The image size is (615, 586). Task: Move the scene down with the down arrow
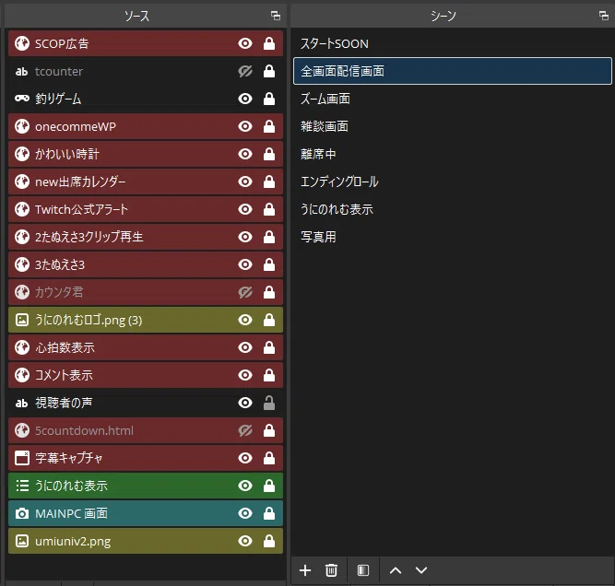421,570
